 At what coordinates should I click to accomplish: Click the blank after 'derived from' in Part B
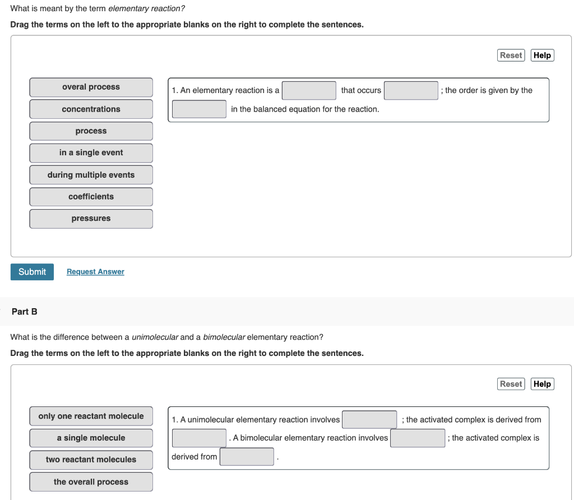tap(247, 456)
